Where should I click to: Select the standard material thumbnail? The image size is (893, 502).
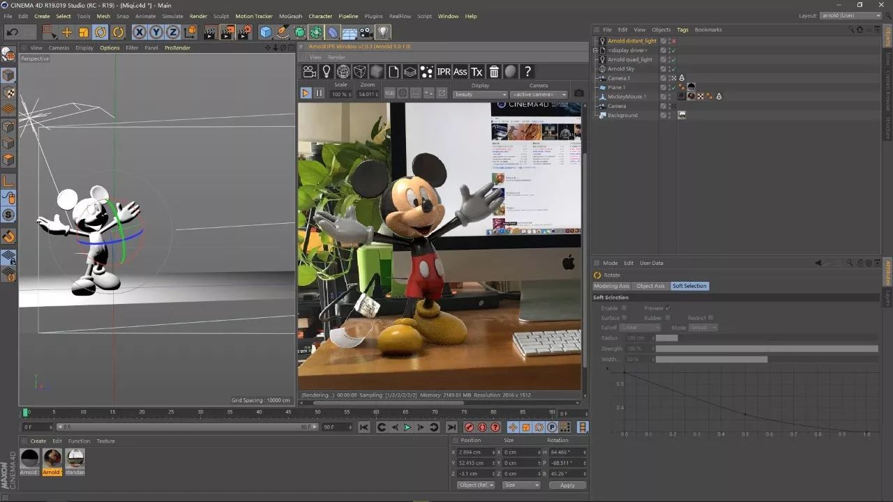pyautogui.click(x=75, y=458)
